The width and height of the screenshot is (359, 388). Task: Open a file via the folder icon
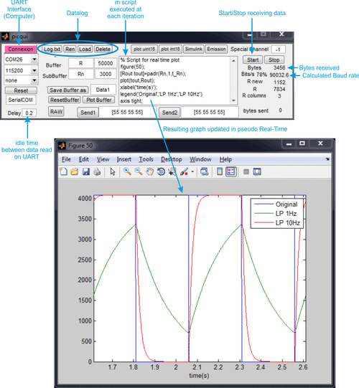coord(75,171)
